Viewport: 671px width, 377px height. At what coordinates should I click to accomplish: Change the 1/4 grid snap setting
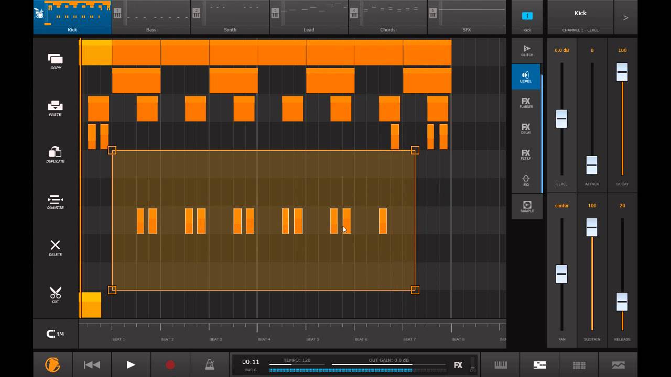coord(56,334)
